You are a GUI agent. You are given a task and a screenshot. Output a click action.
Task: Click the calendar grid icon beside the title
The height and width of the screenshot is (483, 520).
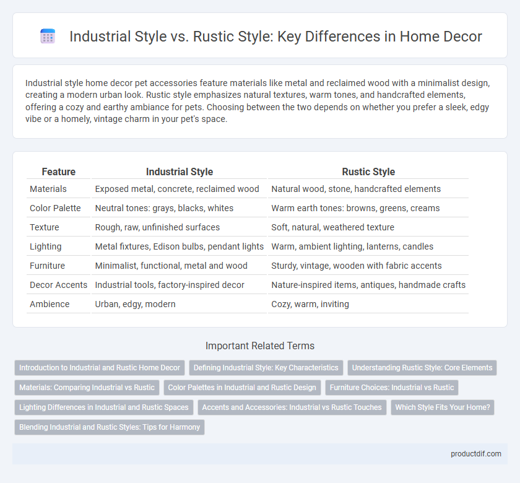click(x=48, y=36)
